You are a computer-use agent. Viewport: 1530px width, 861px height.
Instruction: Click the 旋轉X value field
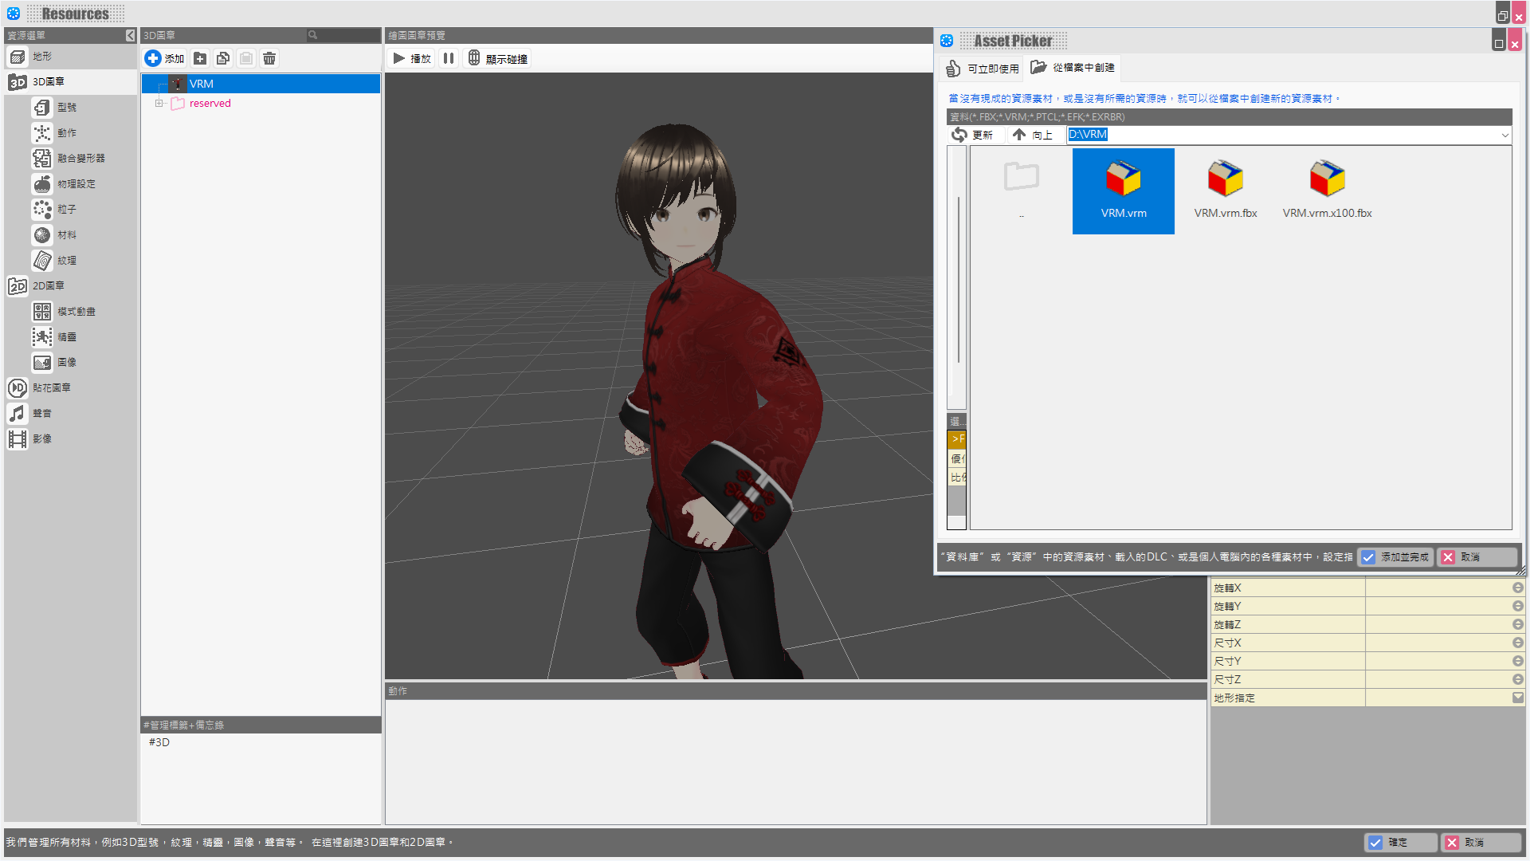pyautogui.click(x=1438, y=588)
